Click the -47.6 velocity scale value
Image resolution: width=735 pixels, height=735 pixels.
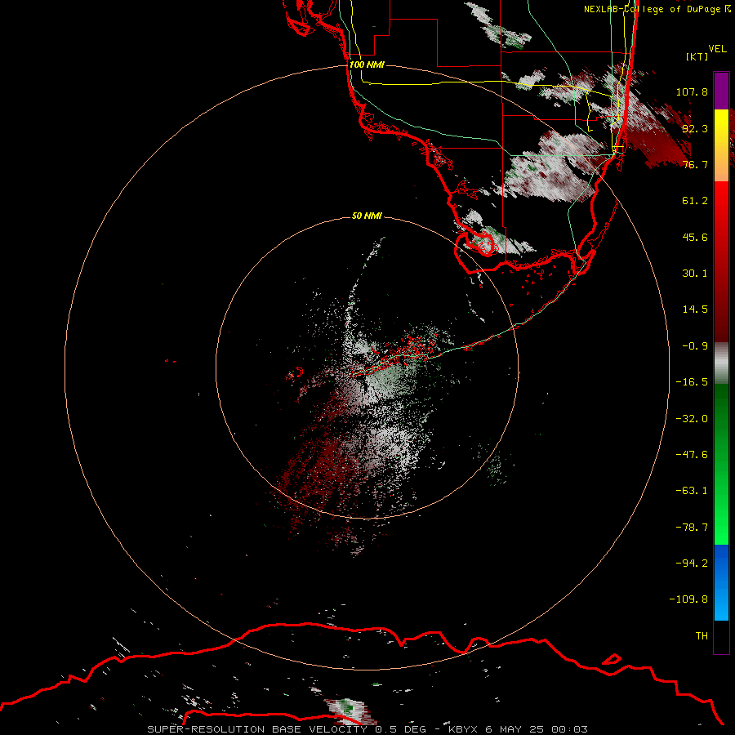[x=692, y=455]
